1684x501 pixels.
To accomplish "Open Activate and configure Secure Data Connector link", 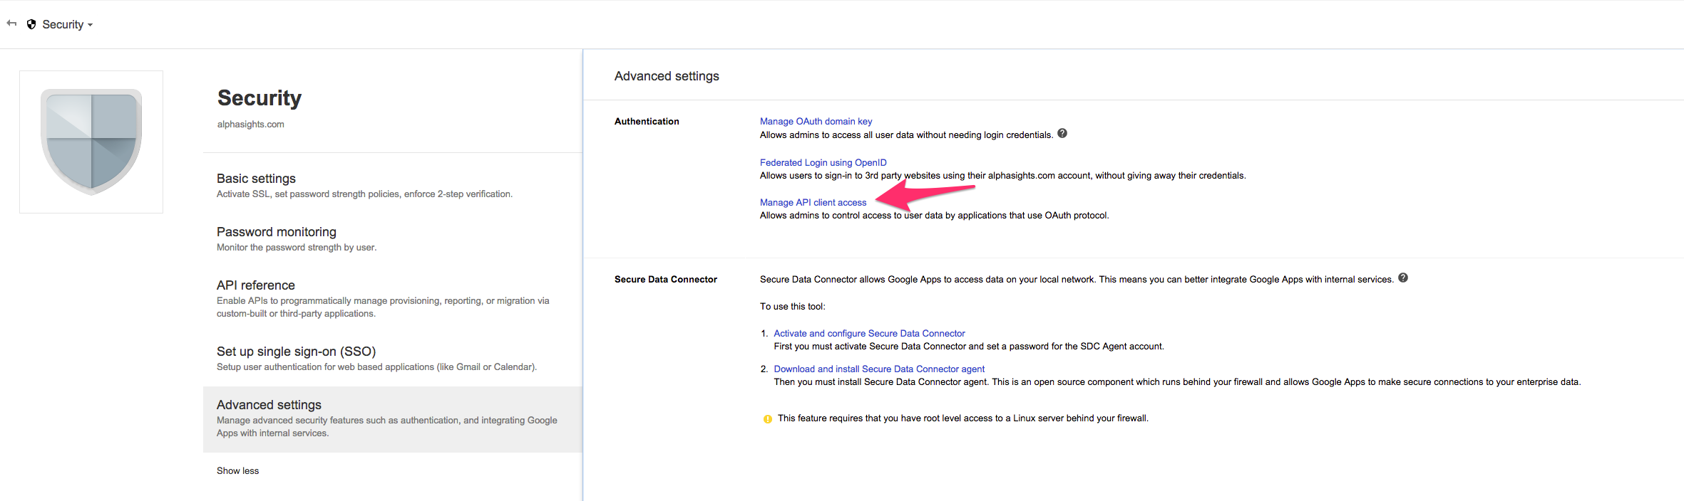I will [x=869, y=334].
